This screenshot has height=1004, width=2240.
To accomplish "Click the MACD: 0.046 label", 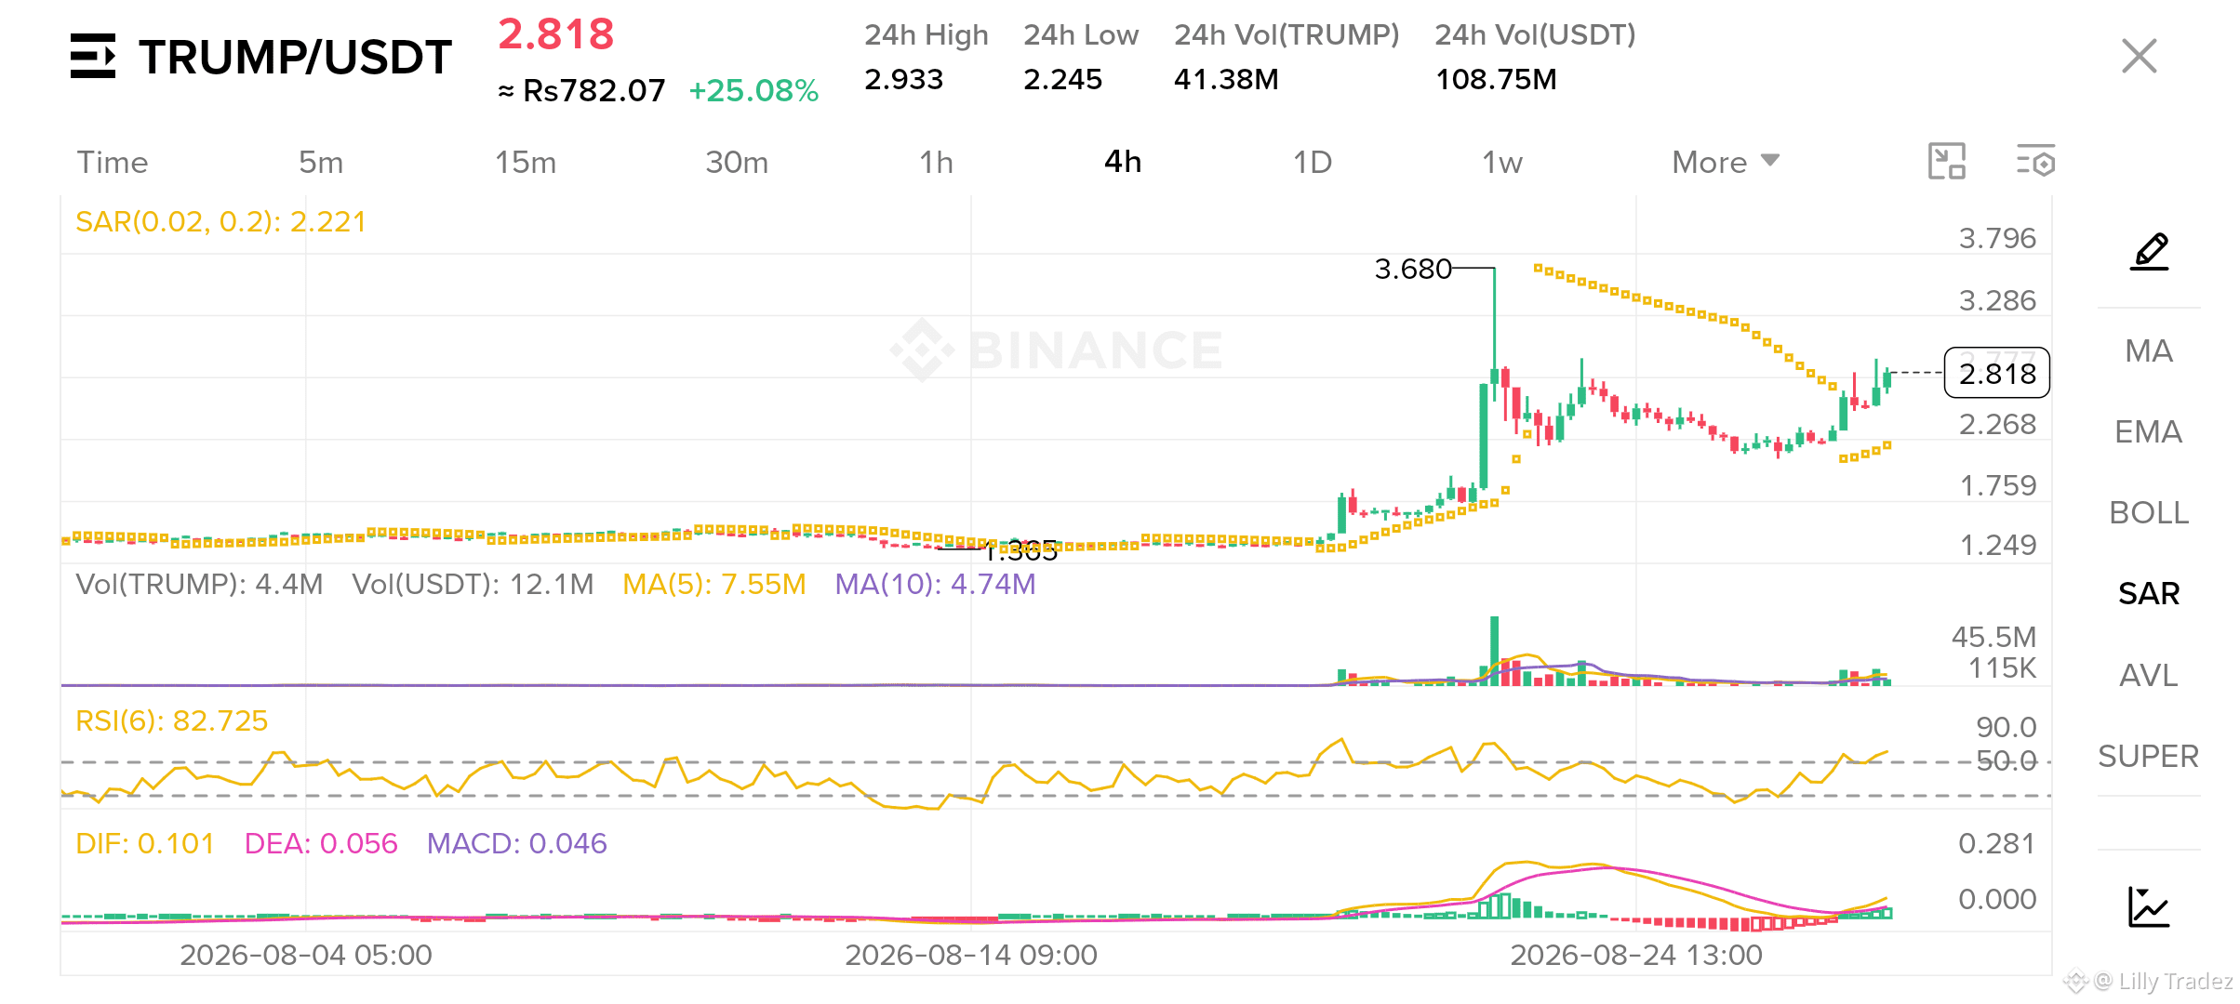I will point(516,843).
